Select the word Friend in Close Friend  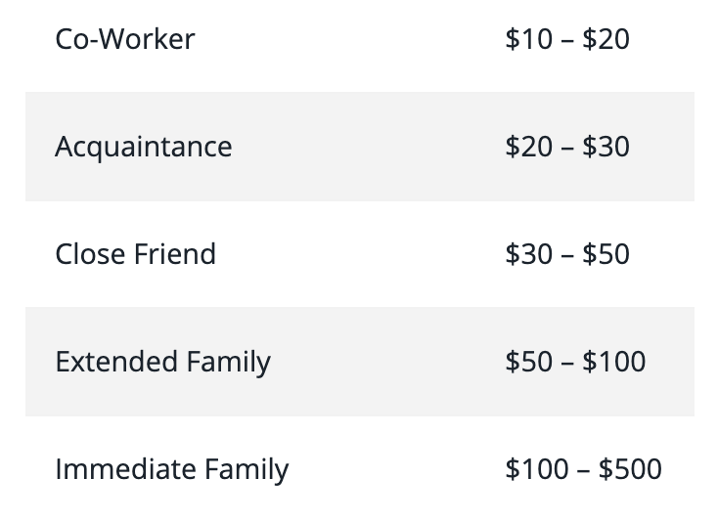coord(175,253)
